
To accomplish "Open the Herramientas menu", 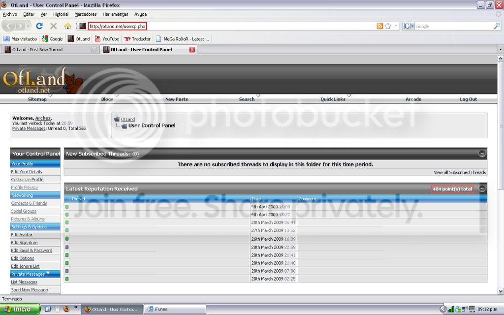I will 115,14.
